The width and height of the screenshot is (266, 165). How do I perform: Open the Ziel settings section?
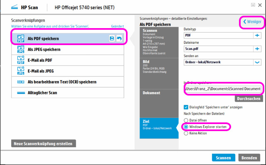[159, 128]
